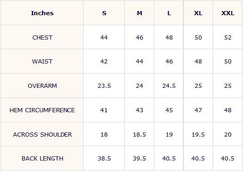Image resolution: width=244 pixels, height=172 pixels.
Task: Click chest value 52 for XXL
Action: tap(228, 37)
